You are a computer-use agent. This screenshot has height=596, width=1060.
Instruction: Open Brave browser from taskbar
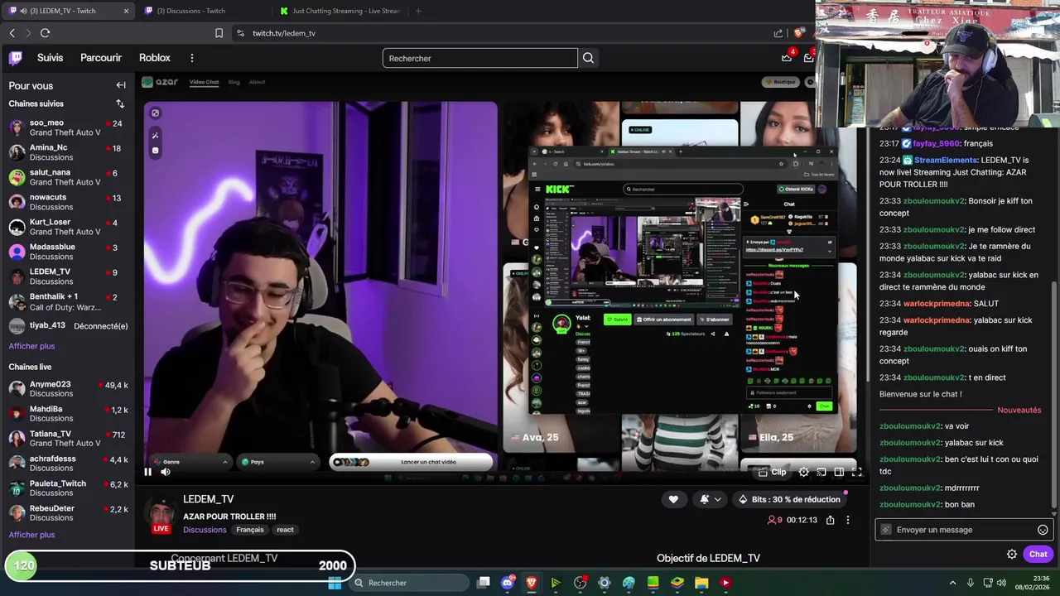tap(532, 583)
